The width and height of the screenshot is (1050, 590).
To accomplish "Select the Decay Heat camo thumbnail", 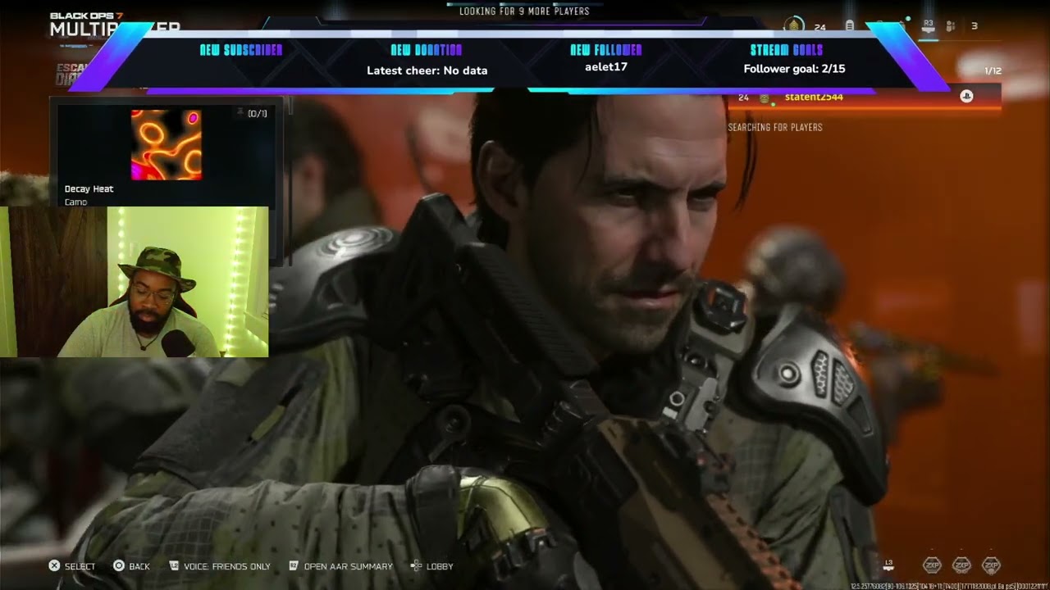I will [167, 145].
